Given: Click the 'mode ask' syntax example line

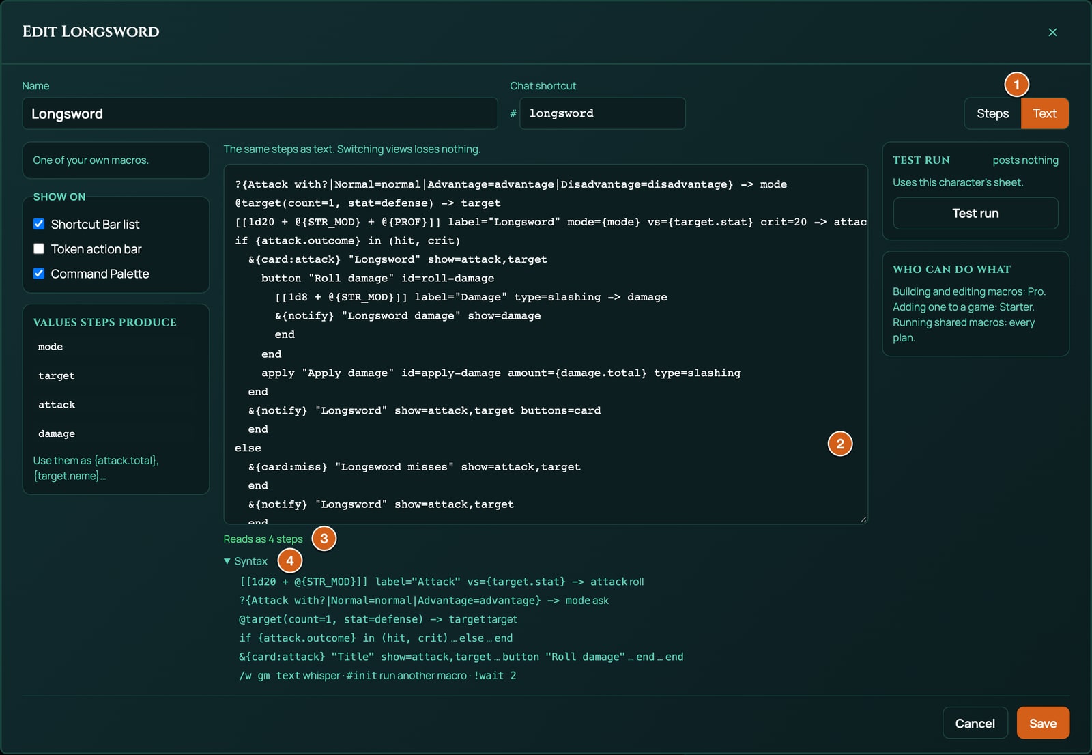Looking at the screenshot, I should point(424,601).
